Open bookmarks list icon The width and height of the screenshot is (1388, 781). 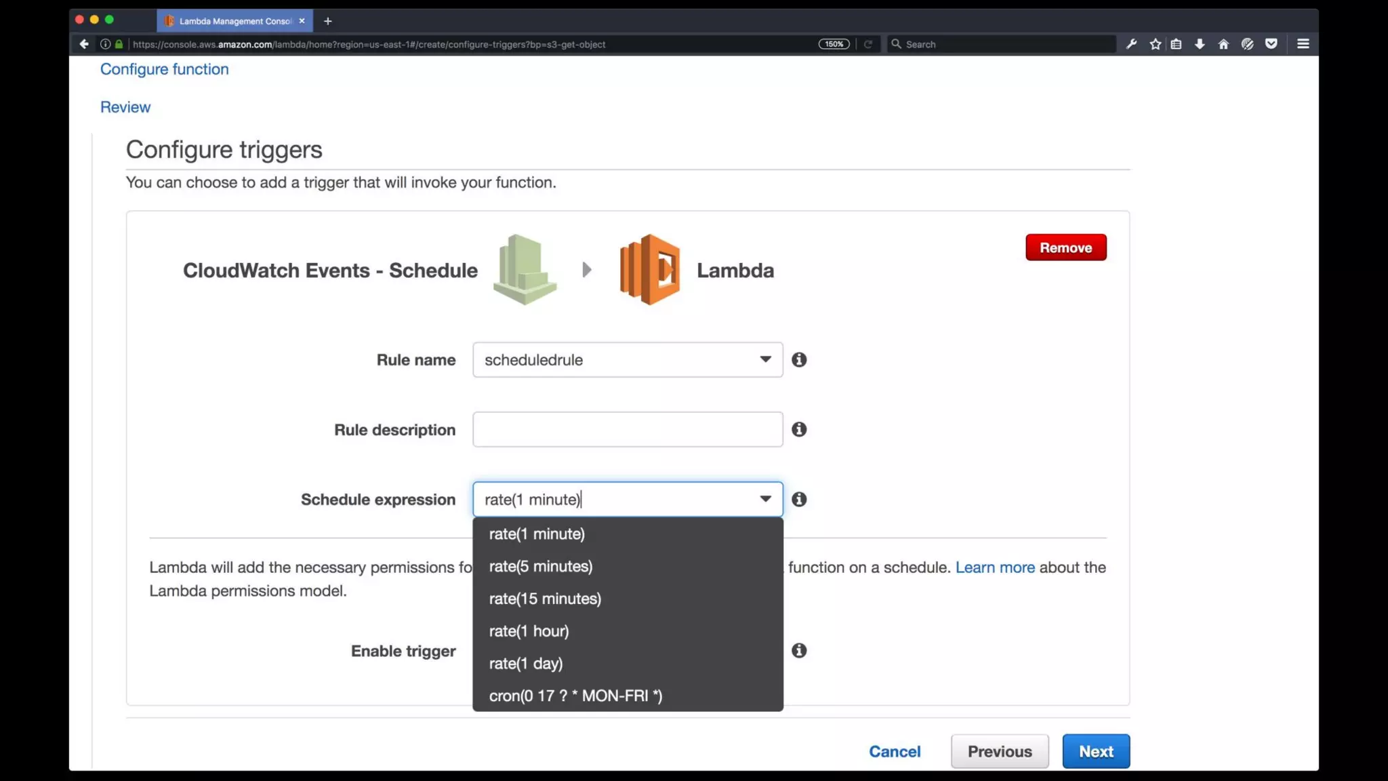pyautogui.click(x=1177, y=44)
